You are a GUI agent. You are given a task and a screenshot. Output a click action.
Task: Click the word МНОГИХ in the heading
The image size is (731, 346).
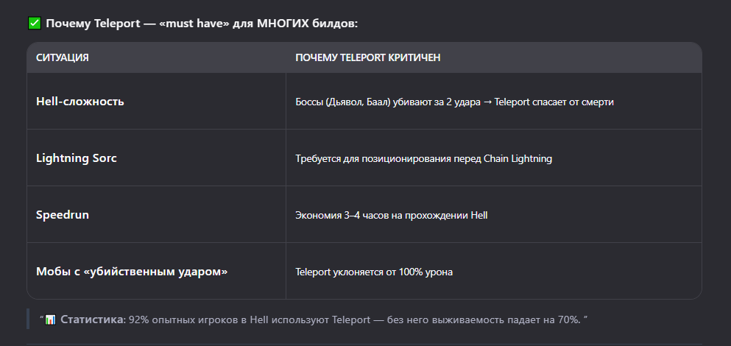coord(283,24)
